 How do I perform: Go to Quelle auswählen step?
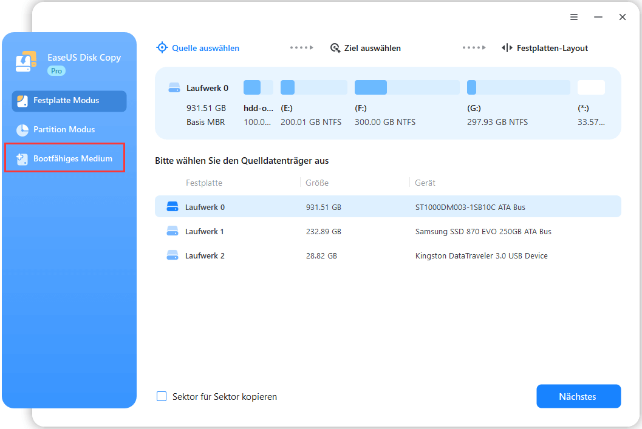click(198, 48)
